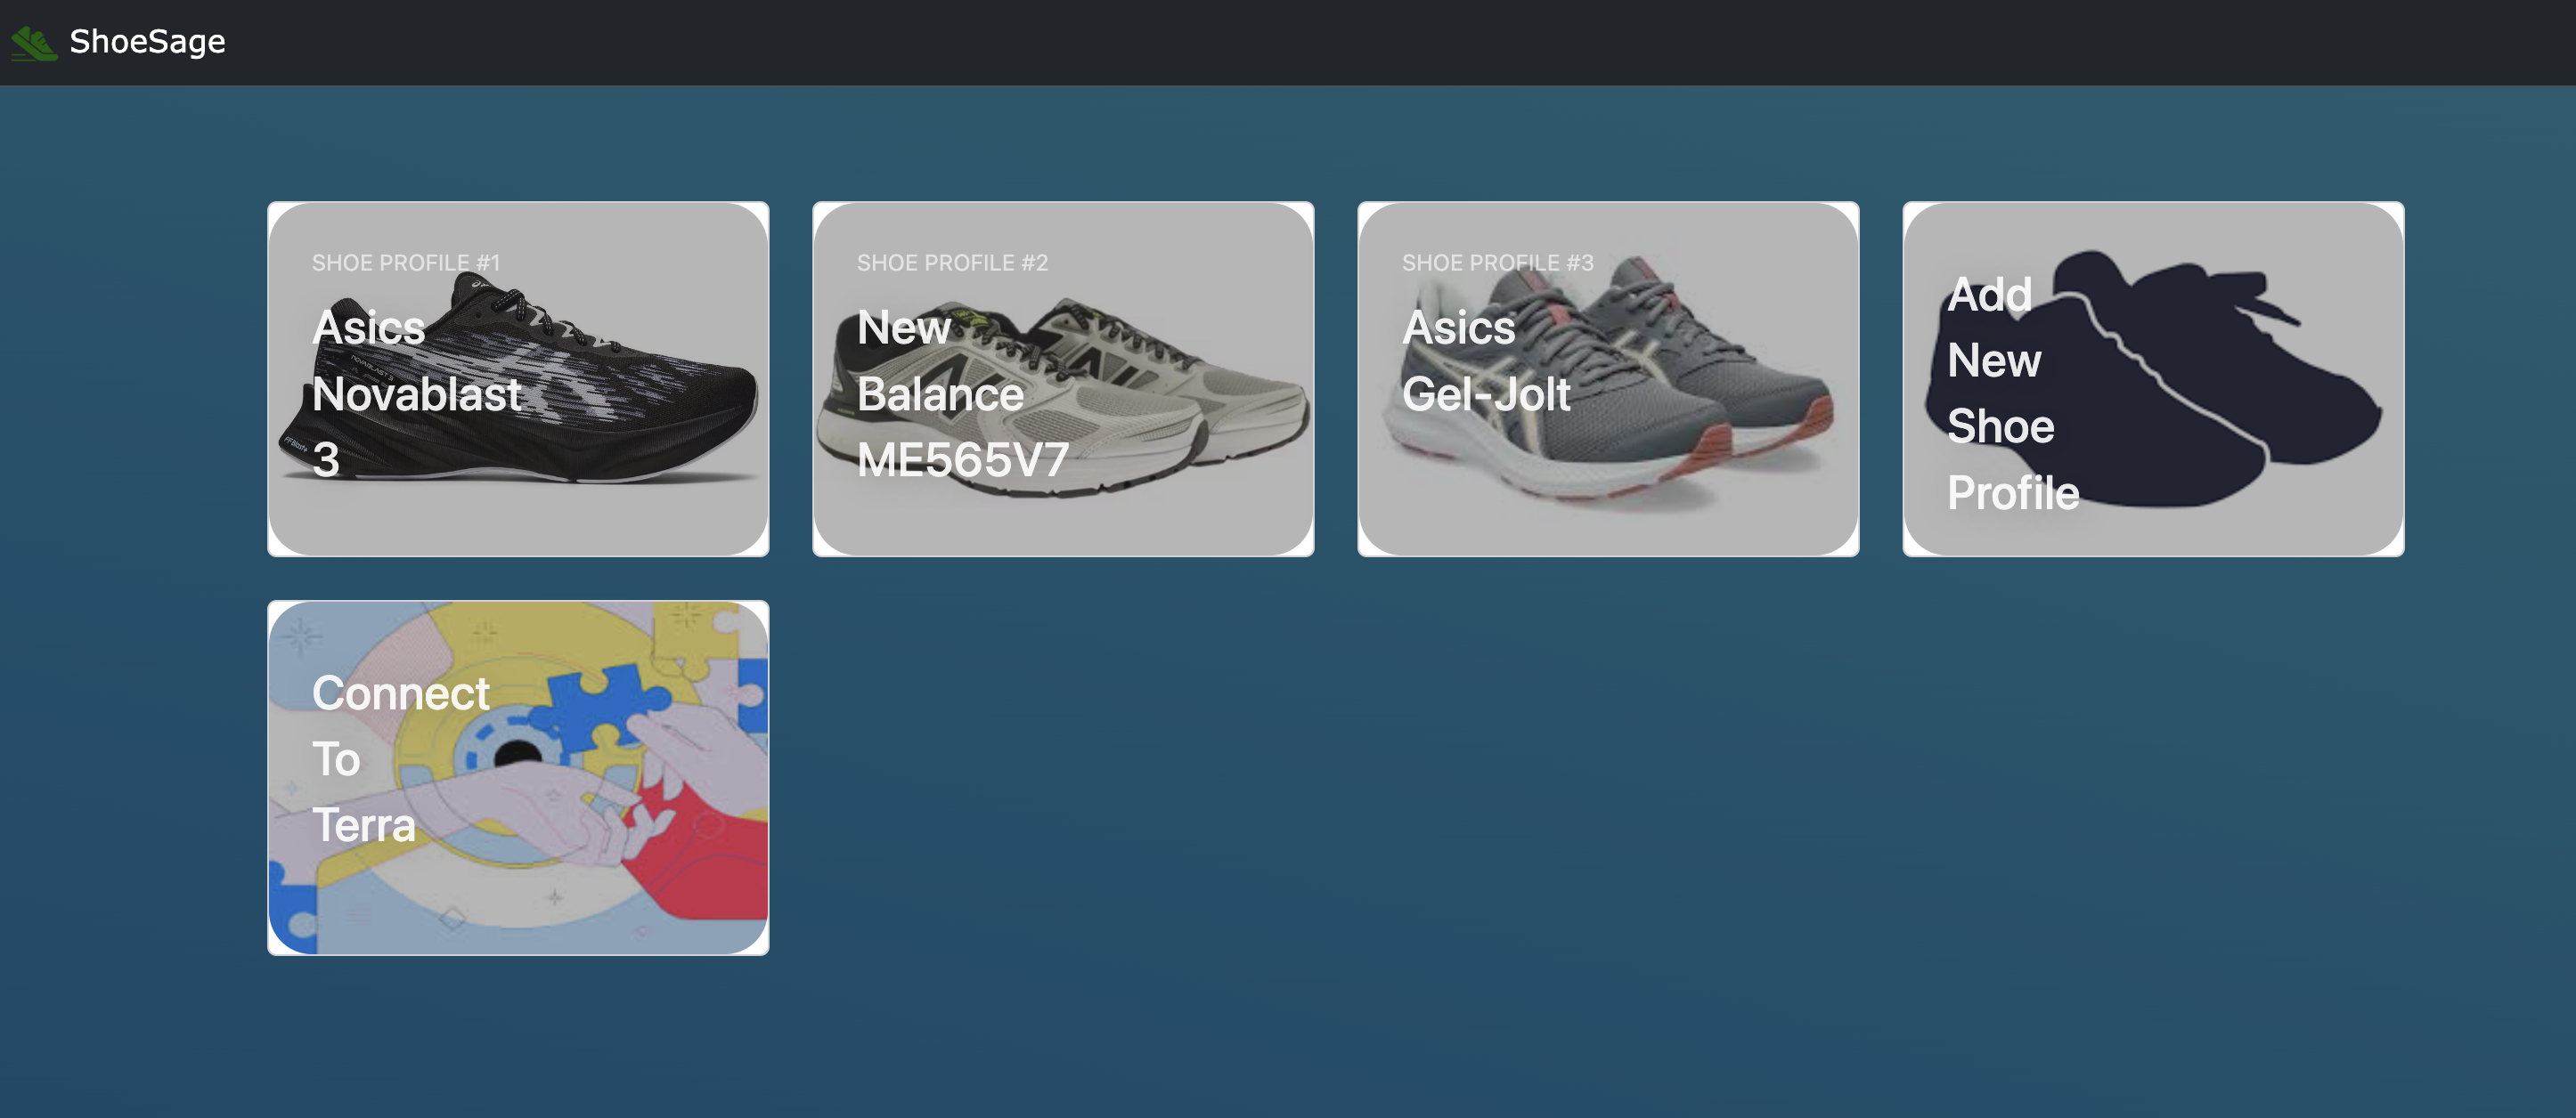Click the SHOE PROFILE #1 label
Viewport: 2576px width, 1118px height.
406,263
